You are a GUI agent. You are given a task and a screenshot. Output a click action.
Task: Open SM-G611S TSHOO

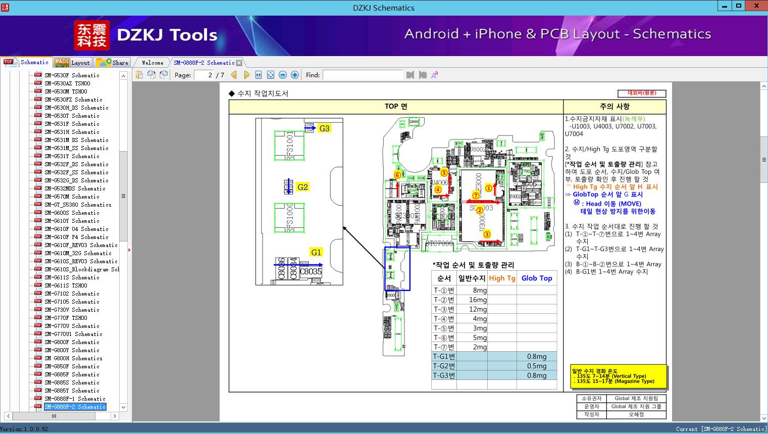click(66, 285)
